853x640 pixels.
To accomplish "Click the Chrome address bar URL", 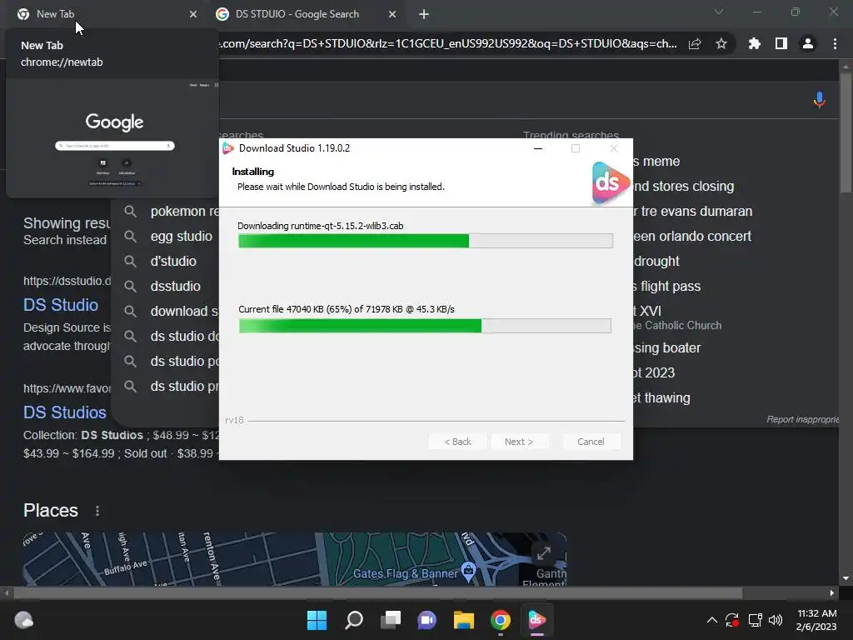I will 449,43.
